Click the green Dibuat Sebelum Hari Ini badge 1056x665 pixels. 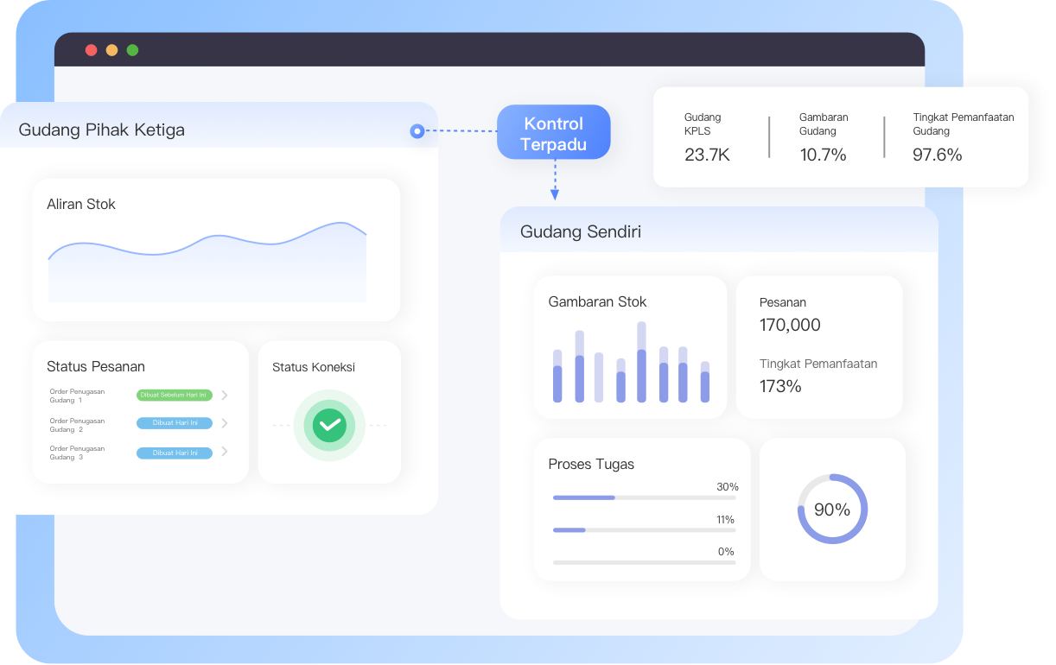pyautogui.click(x=175, y=396)
